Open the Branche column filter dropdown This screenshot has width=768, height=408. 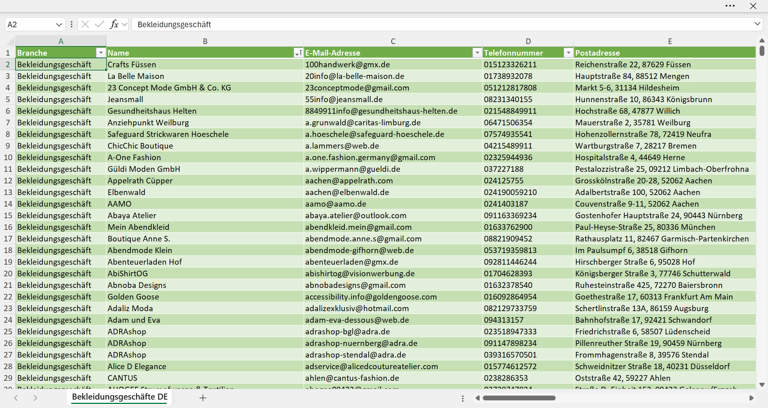[x=101, y=53]
